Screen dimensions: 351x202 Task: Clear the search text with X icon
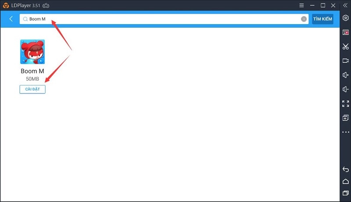(x=304, y=19)
